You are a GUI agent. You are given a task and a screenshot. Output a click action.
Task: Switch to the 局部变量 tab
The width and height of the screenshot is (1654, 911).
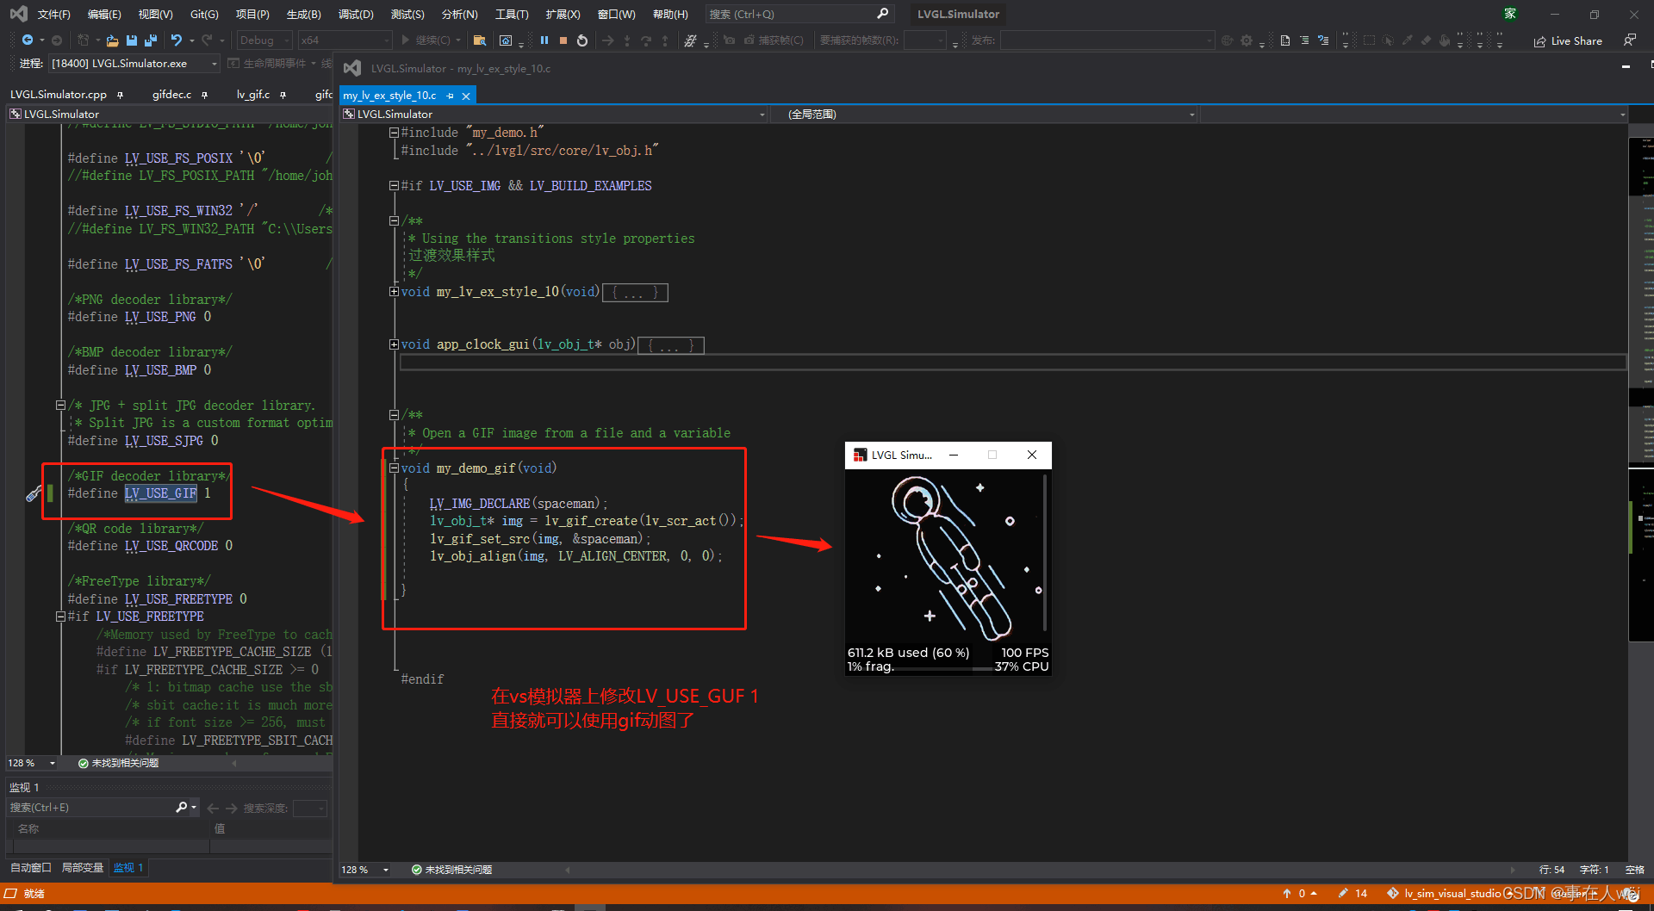coord(83,868)
